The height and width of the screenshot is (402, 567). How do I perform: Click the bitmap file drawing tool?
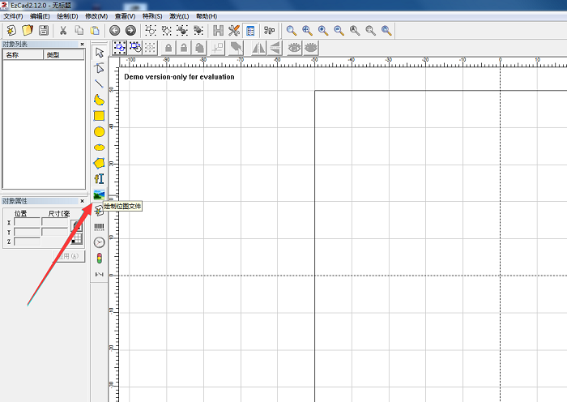point(99,195)
